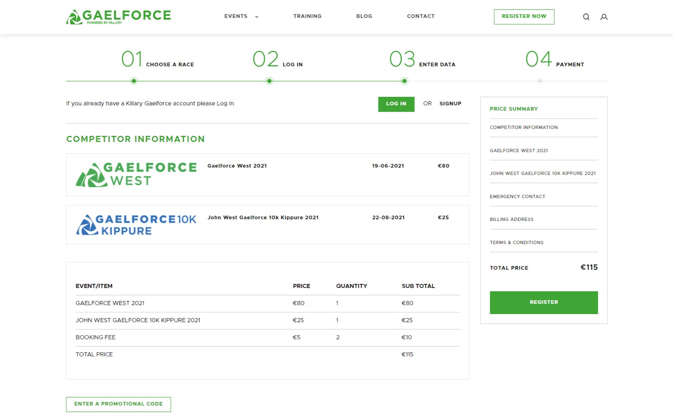Open the Training menu item
The height and width of the screenshot is (420, 673).
coord(307,16)
